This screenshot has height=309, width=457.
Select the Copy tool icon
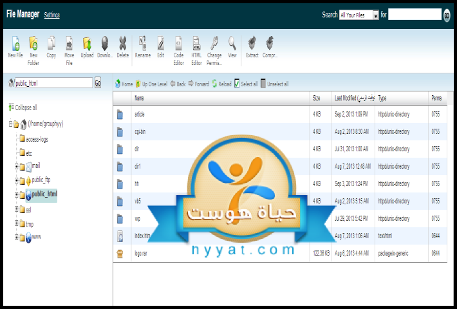51,43
